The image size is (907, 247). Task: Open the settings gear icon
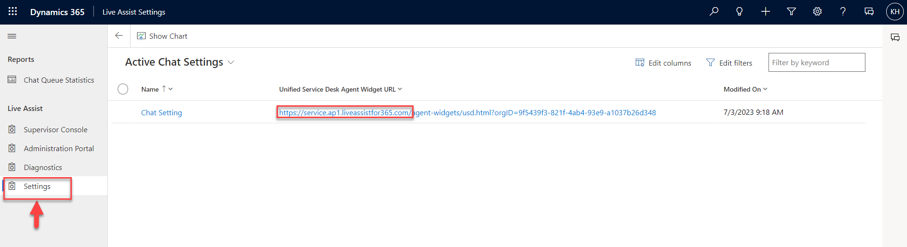[x=817, y=11]
